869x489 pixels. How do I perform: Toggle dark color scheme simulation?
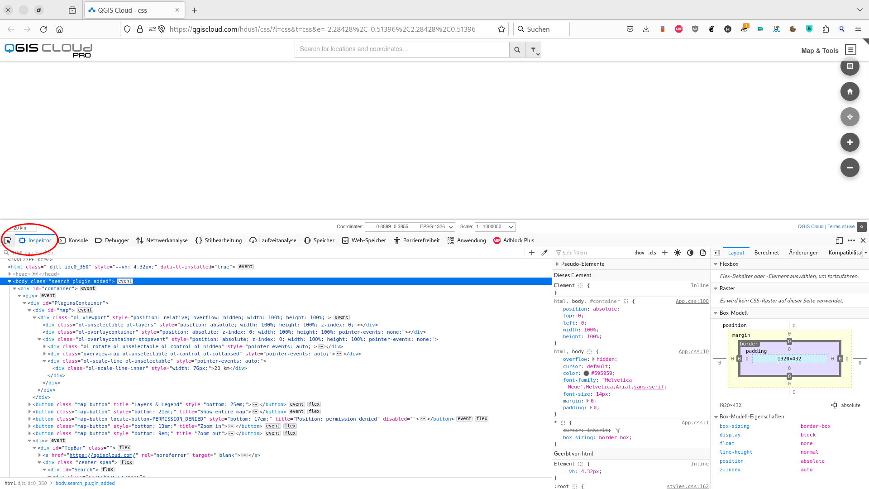[x=690, y=253]
